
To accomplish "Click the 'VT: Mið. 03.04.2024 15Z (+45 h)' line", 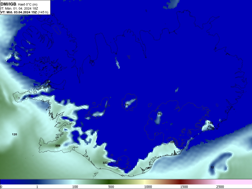I will (24, 12).
